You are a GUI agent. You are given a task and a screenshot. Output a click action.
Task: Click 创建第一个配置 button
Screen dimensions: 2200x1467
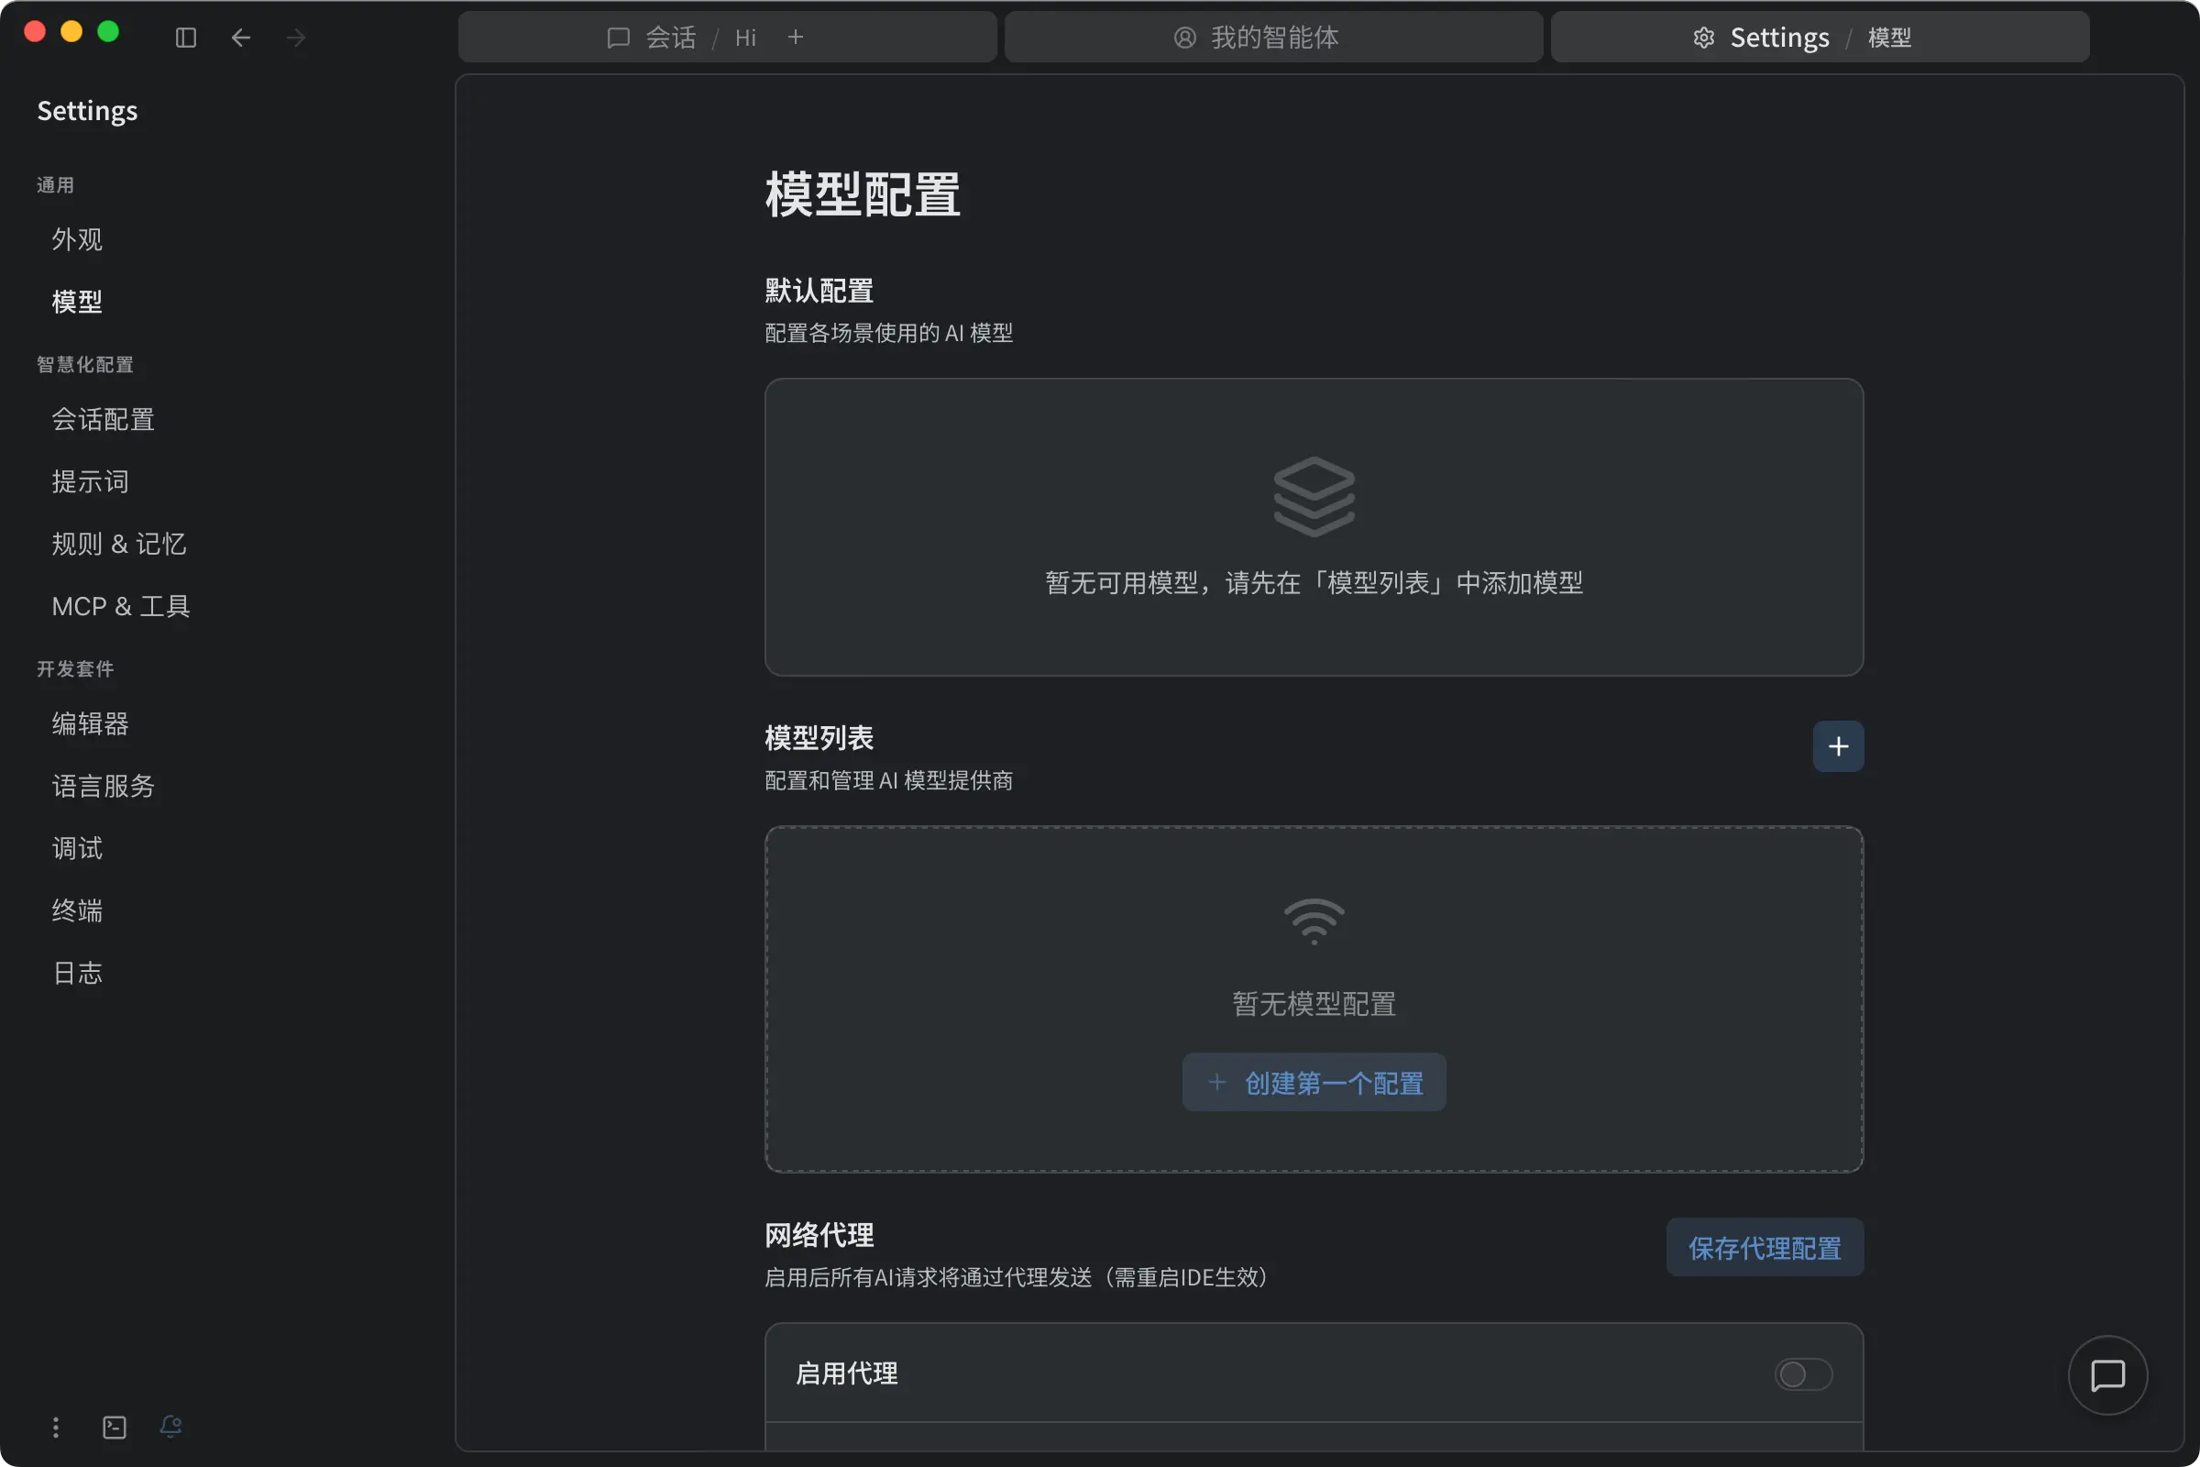pos(1314,1083)
